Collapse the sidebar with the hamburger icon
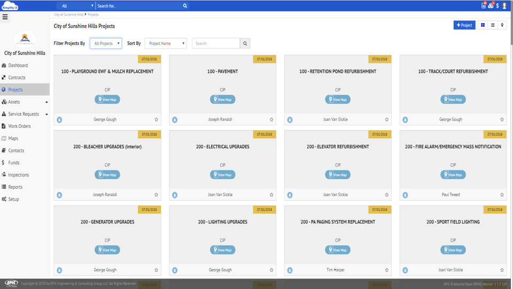 (x=5, y=17)
